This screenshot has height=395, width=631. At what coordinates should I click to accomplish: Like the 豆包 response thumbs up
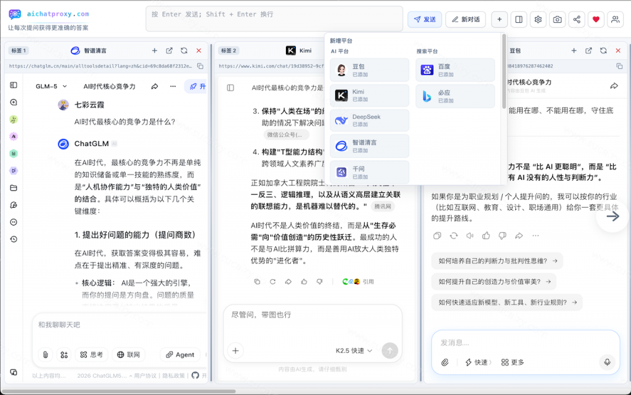[x=486, y=236]
